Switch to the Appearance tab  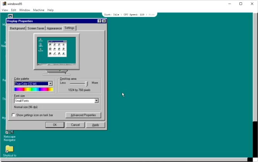[54, 28]
